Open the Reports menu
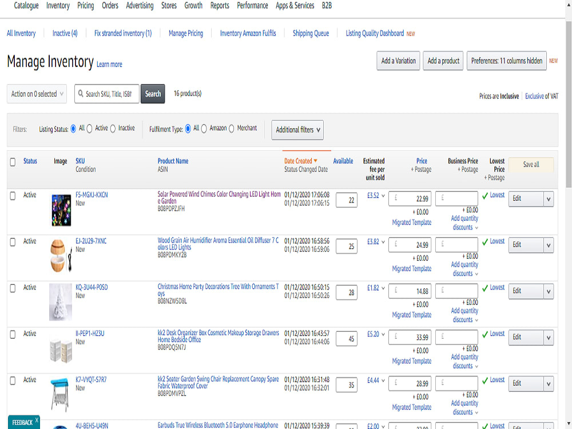Screen dimensions: 572x429 pyautogui.click(x=220, y=6)
